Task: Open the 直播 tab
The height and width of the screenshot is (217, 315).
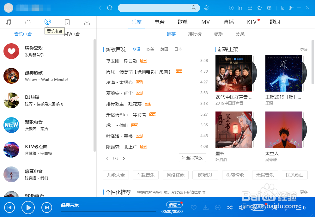Action: 229,22
